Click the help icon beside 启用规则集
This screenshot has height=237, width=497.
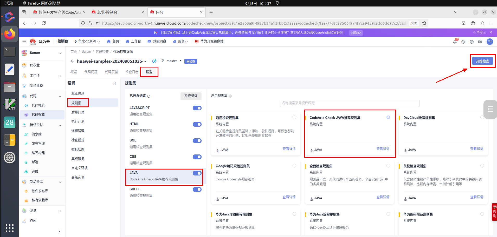[x=230, y=96]
